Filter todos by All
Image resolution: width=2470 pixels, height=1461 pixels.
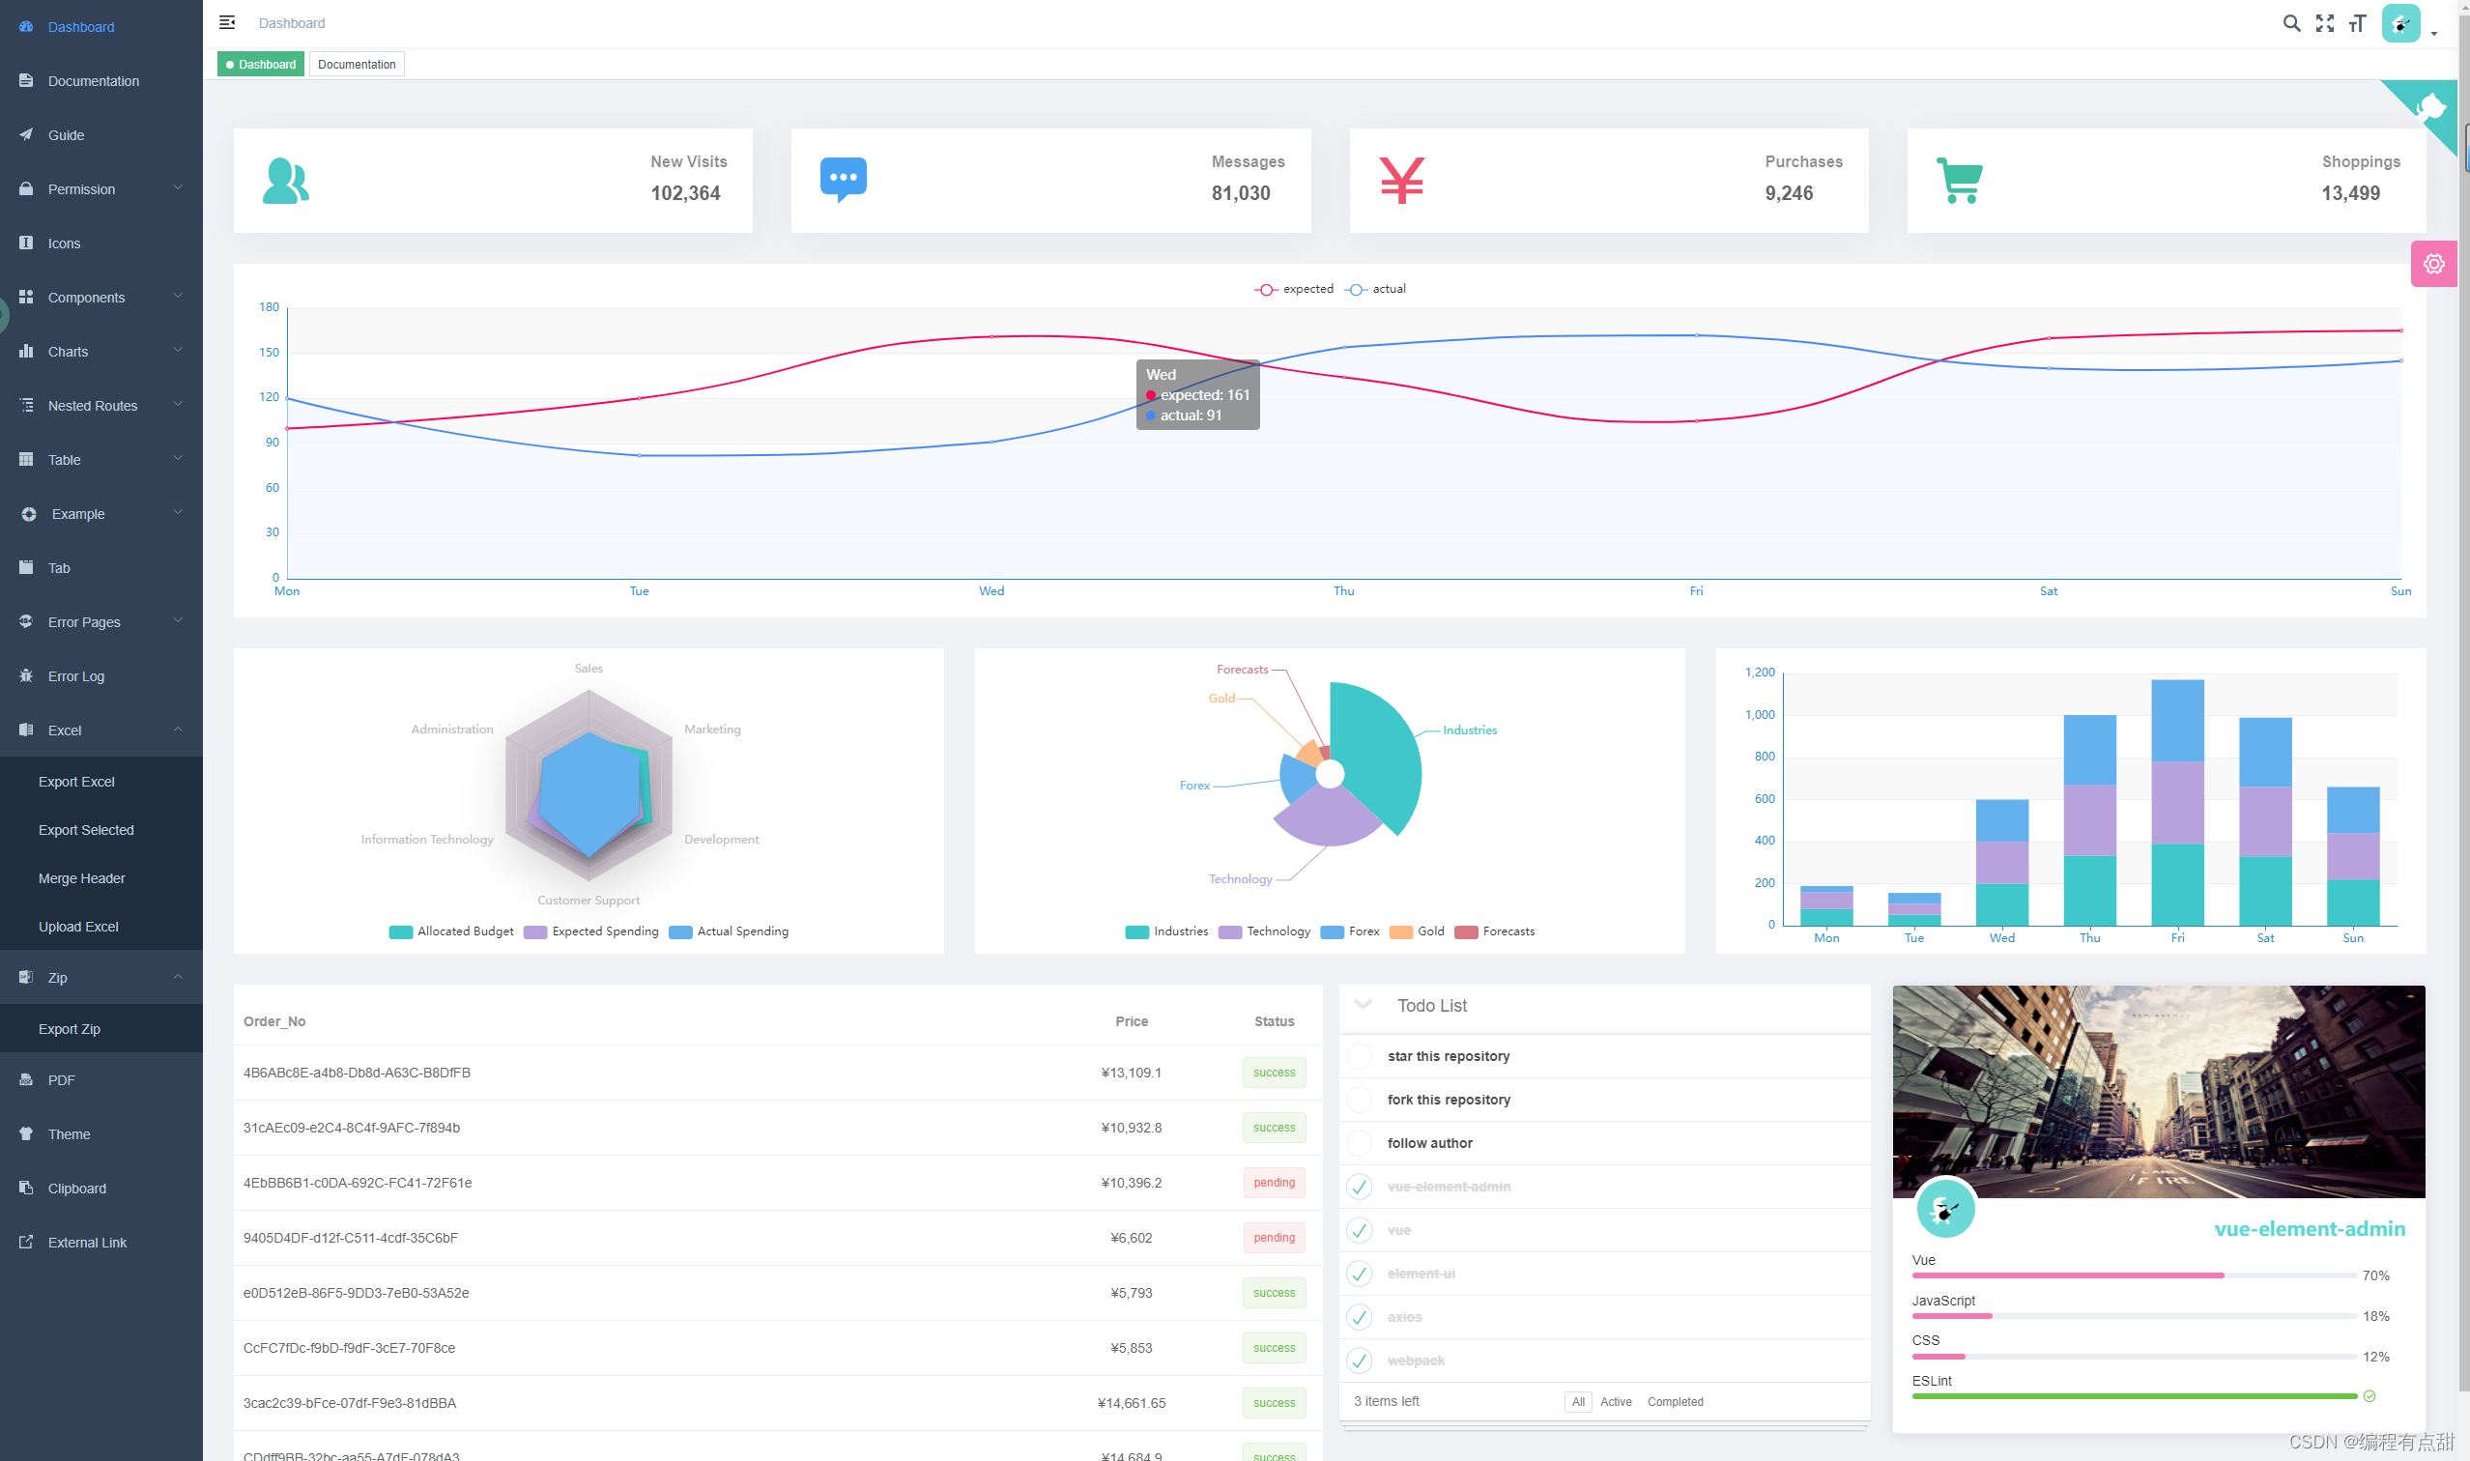[x=1578, y=1402]
